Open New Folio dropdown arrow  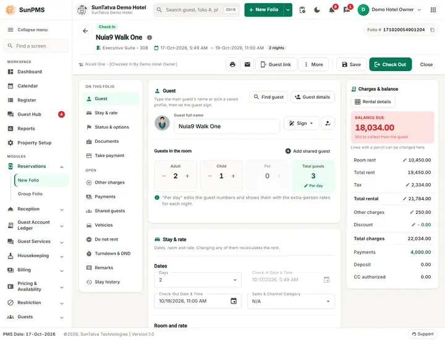pos(288,10)
